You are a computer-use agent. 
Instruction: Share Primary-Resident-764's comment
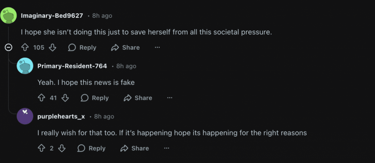coord(138,98)
